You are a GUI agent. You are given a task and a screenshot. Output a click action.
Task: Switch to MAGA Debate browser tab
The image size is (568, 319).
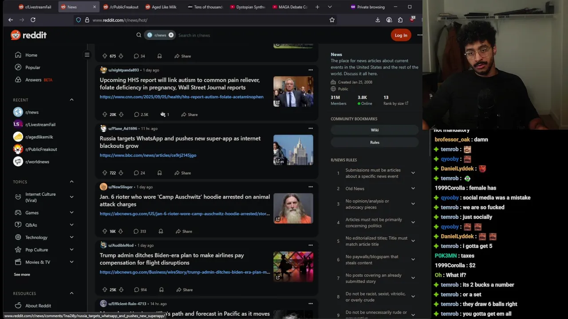tap(289, 7)
